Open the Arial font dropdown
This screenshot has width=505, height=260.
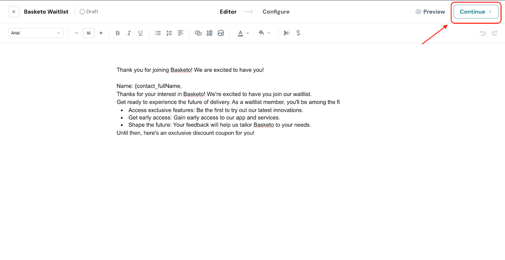(36, 33)
